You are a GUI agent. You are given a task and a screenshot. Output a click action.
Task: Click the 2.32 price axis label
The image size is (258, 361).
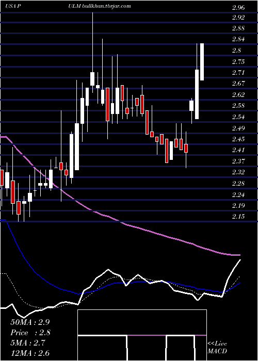coord(238,172)
